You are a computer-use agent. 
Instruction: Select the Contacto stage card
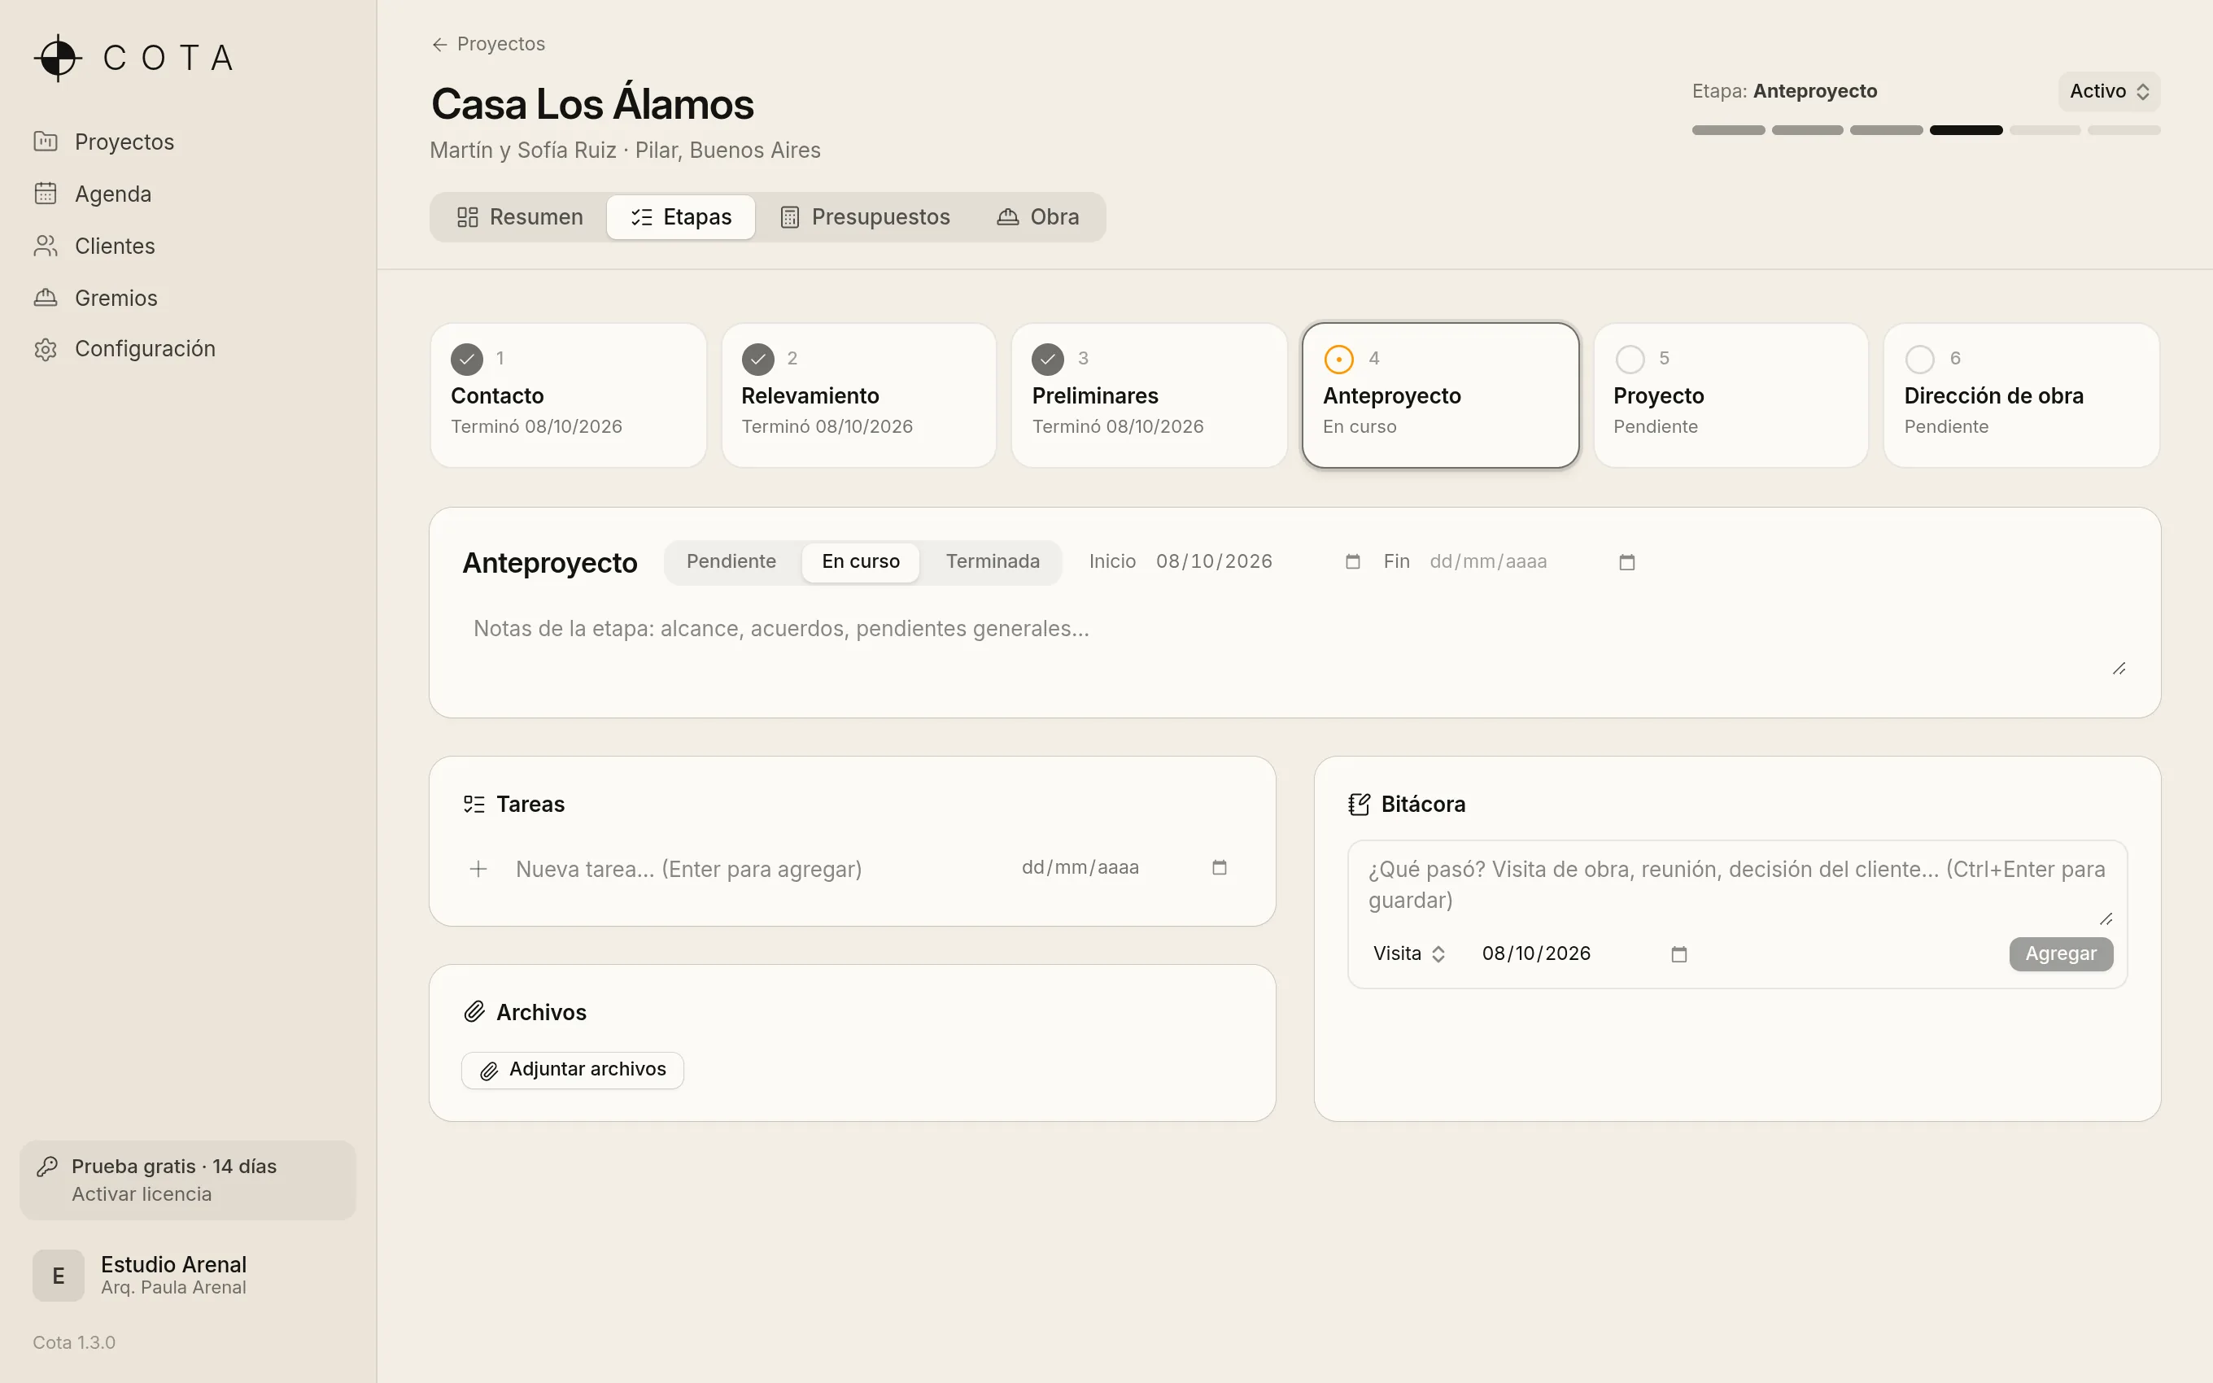pyautogui.click(x=568, y=395)
